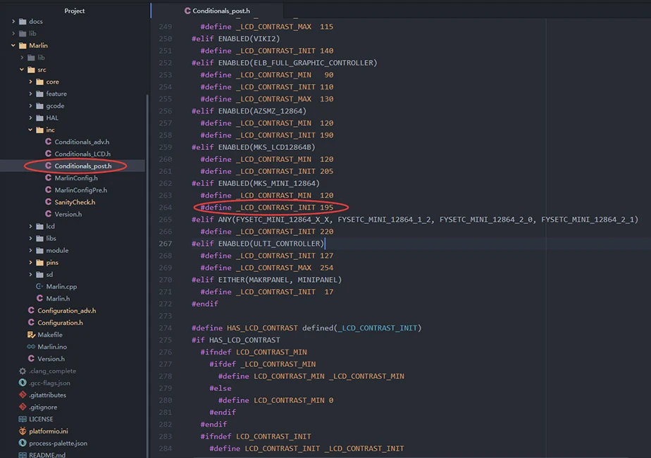Collapse the Marlin folder chevron
This screenshot has height=458, width=651.
pyautogui.click(x=13, y=45)
